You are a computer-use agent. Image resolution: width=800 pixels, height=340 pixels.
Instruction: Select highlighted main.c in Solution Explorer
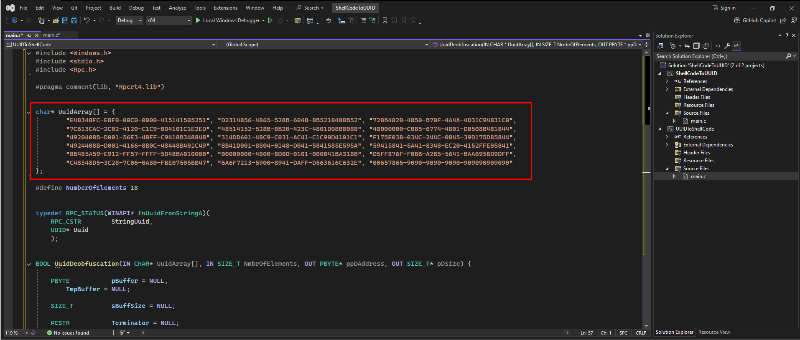(x=698, y=176)
